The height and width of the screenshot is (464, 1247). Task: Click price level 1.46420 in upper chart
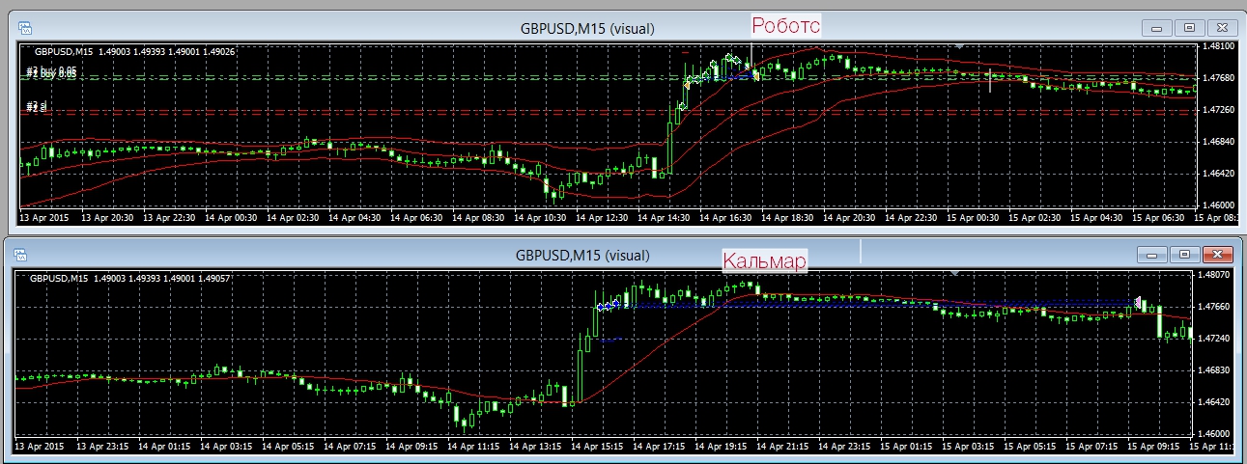[x=1217, y=174]
